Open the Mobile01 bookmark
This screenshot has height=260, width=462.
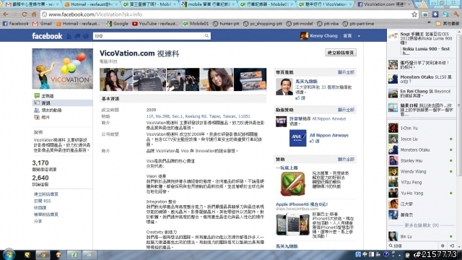click(x=196, y=24)
